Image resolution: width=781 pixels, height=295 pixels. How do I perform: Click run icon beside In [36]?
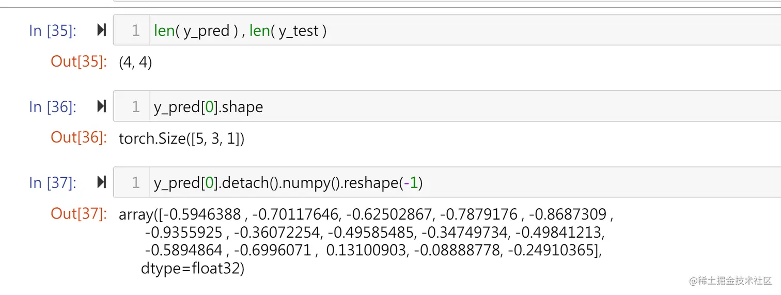pos(101,106)
